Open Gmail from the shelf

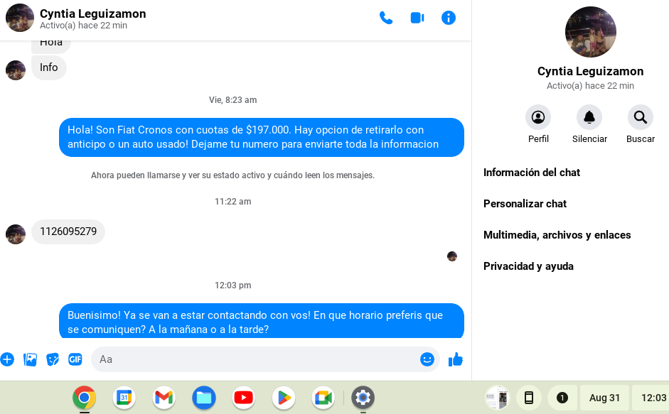pos(164,398)
